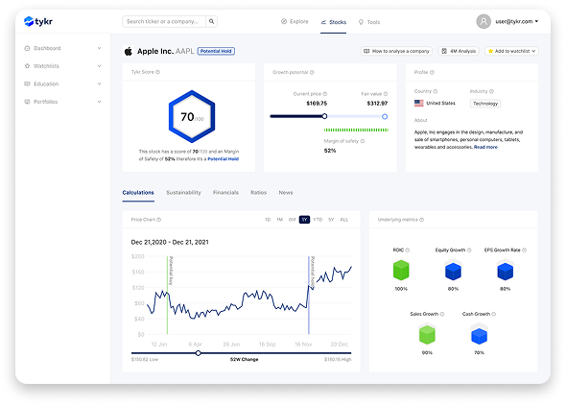Click the Price Chart info icon

(x=159, y=220)
